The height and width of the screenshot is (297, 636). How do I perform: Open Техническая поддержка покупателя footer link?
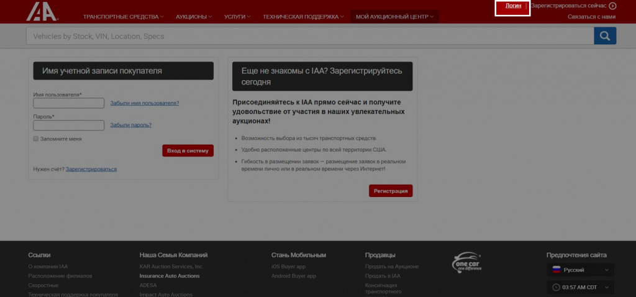pos(73,295)
